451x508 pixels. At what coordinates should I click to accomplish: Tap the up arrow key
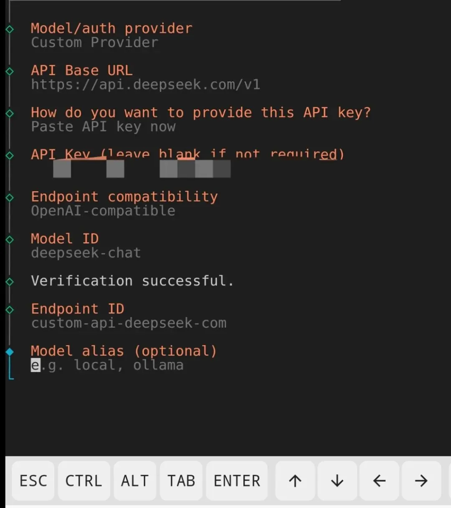pos(295,480)
